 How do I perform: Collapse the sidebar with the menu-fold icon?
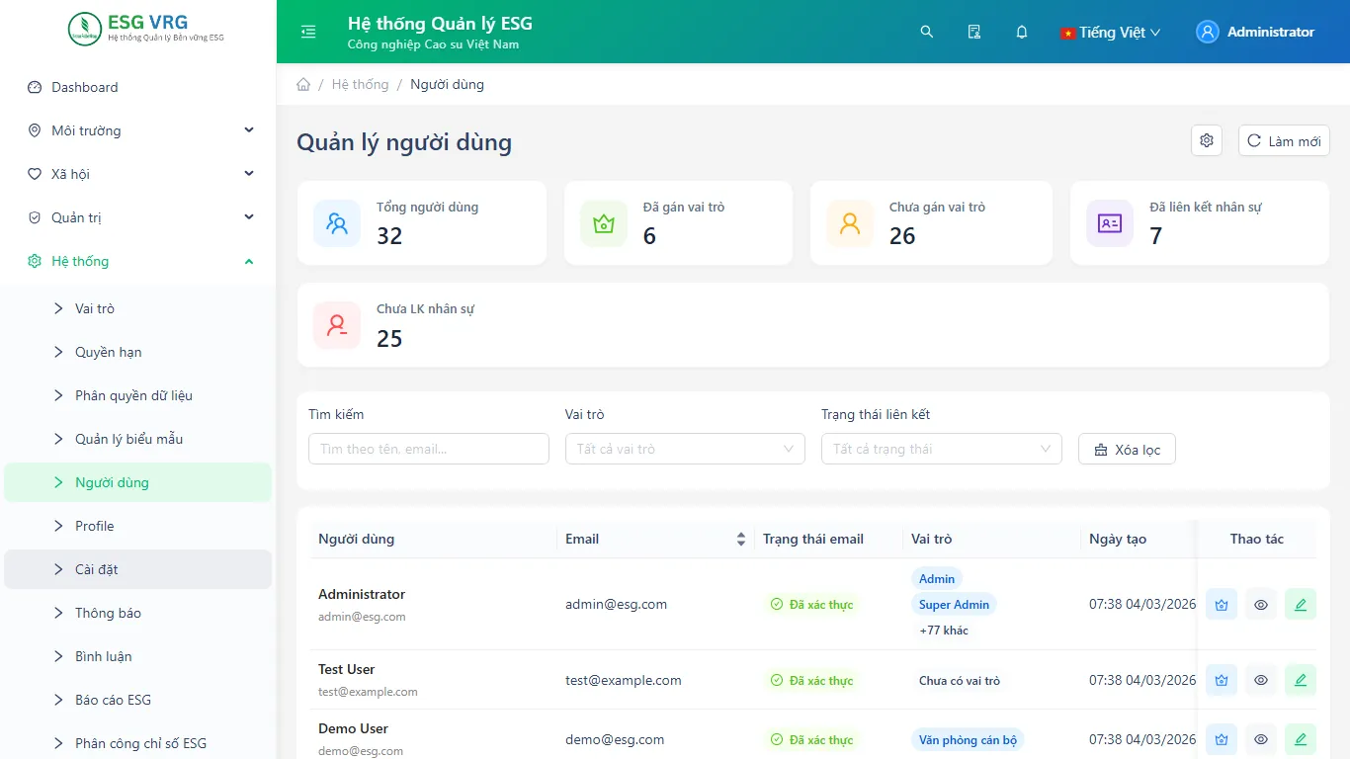click(308, 32)
